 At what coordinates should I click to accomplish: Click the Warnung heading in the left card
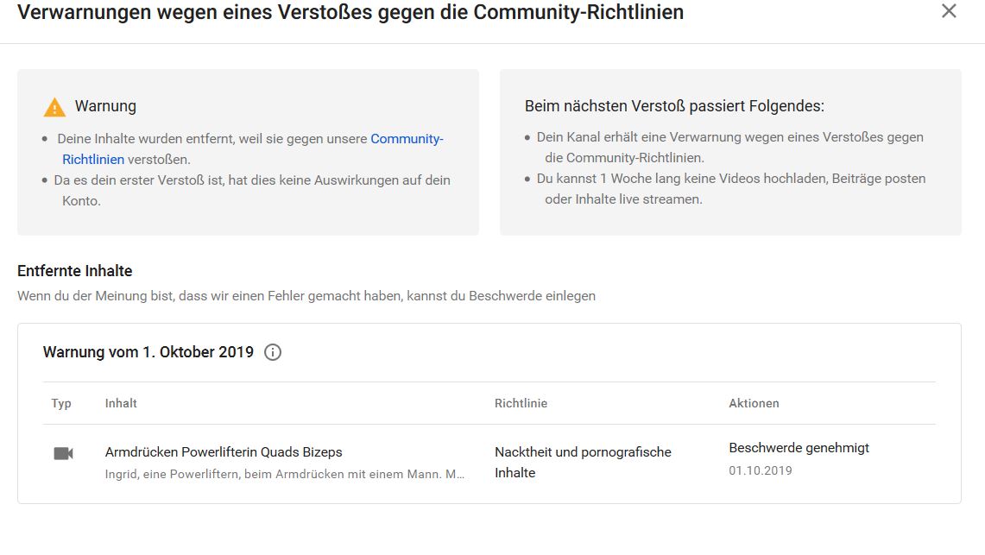(x=105, y=106)
